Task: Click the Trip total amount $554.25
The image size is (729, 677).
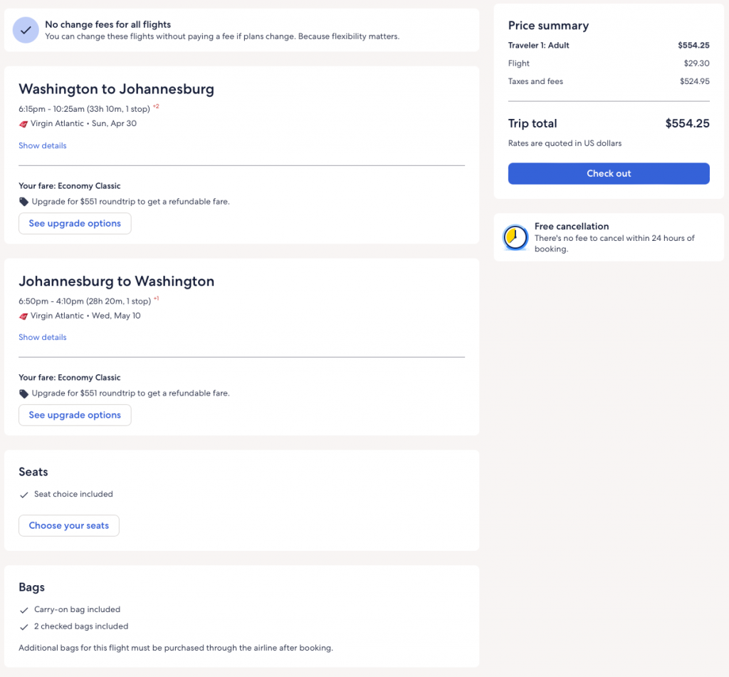Action: click(x=687, y=123)
